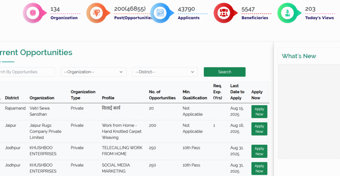Click the 5547 Beneficiaries count

click(x=248, y=9)
